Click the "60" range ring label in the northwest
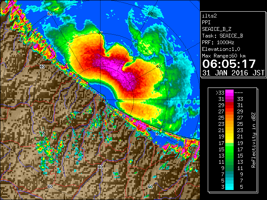 click(50, 14)
